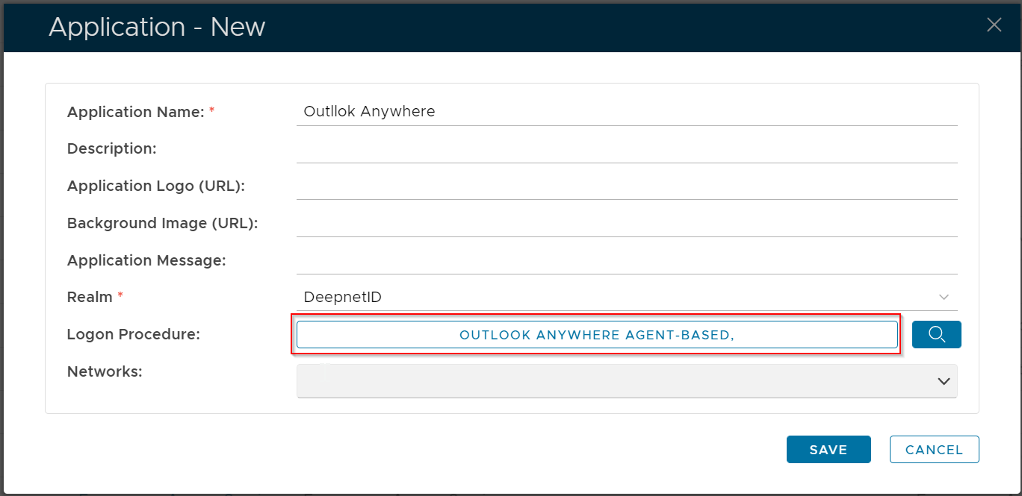1022x496 pixels.
Task: Click the magnifier search icon for Logon Procedure
Action: [x=936, y=334]
